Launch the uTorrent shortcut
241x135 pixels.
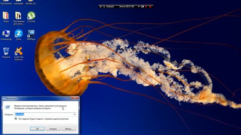tap(31, 17)
